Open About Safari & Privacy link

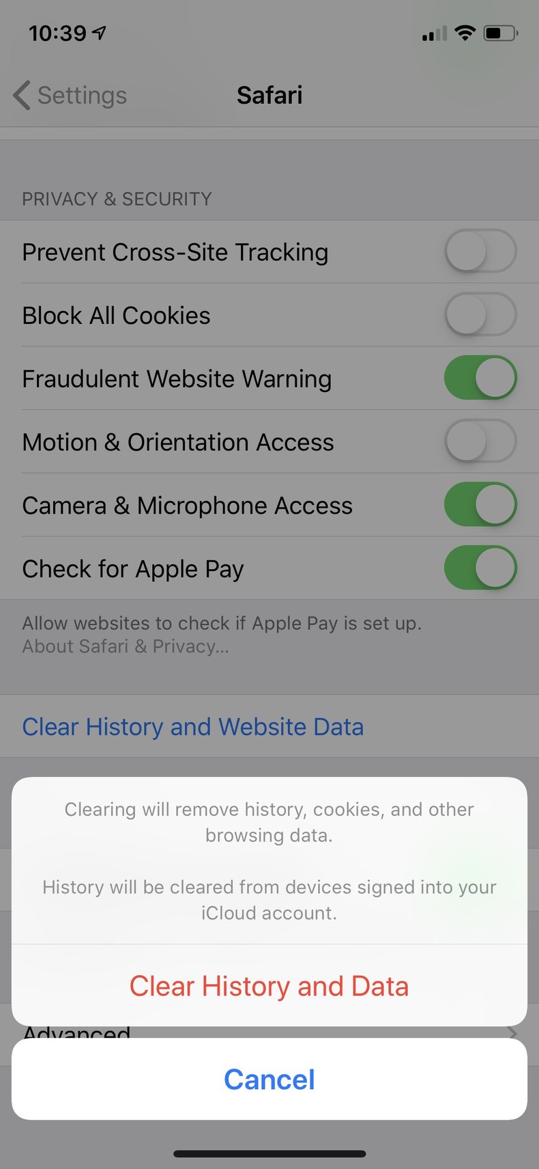(126, 646)
